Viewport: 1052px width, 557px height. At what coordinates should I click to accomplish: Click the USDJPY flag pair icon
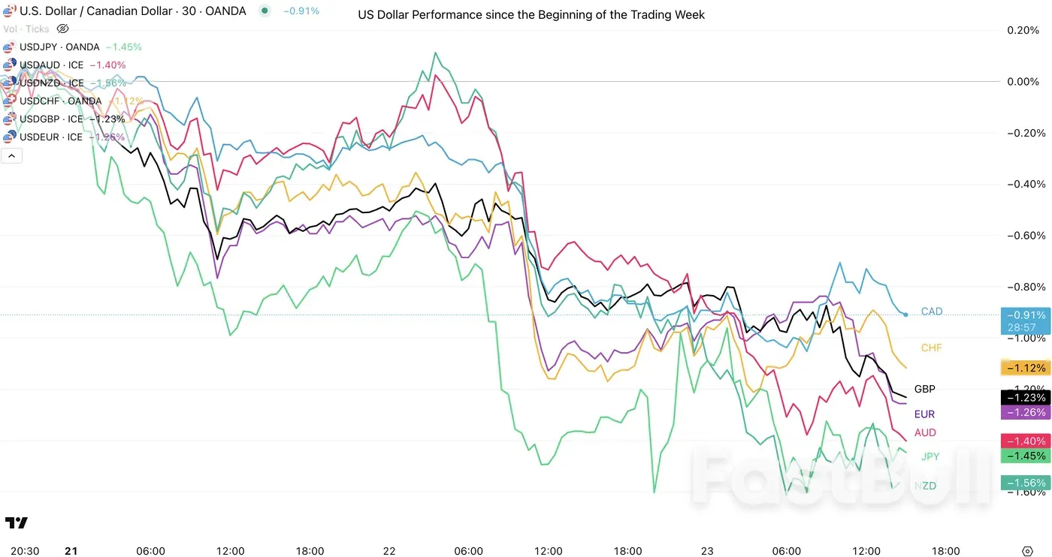tap(10, 47)
